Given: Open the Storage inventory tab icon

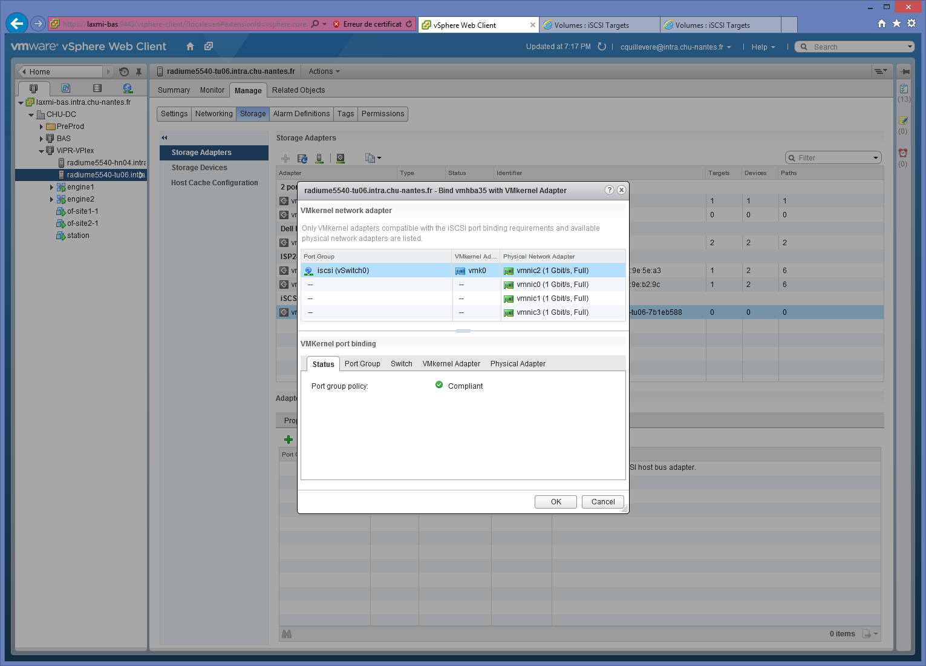Looking at the screenshot, I should (97, 88).
